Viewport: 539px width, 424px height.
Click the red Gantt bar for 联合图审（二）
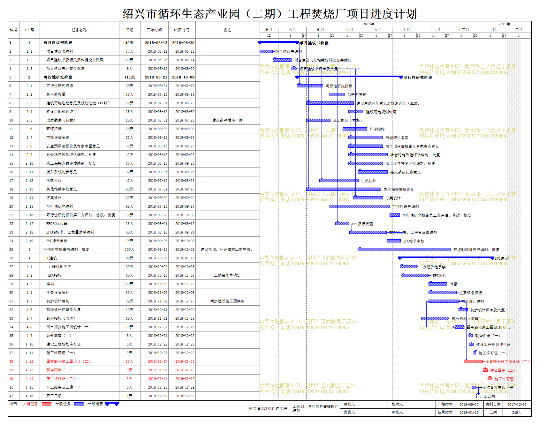485,370
